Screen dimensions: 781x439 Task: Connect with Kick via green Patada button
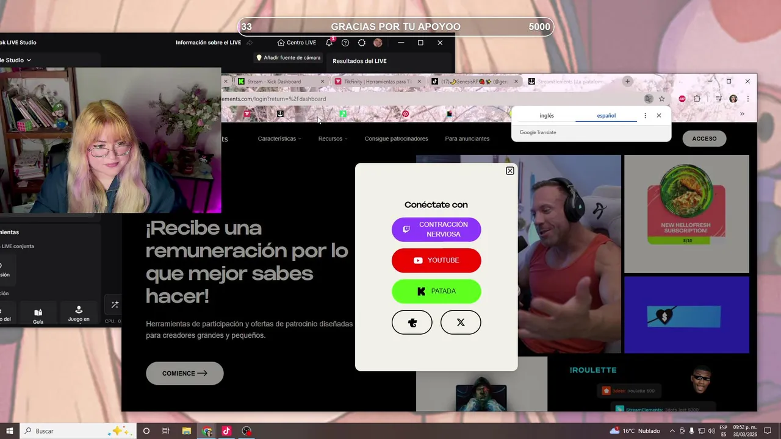pos(436,291)
